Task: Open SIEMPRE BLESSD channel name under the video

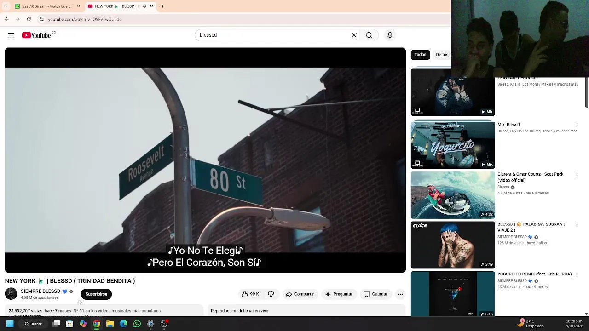Action: point(40,291)
